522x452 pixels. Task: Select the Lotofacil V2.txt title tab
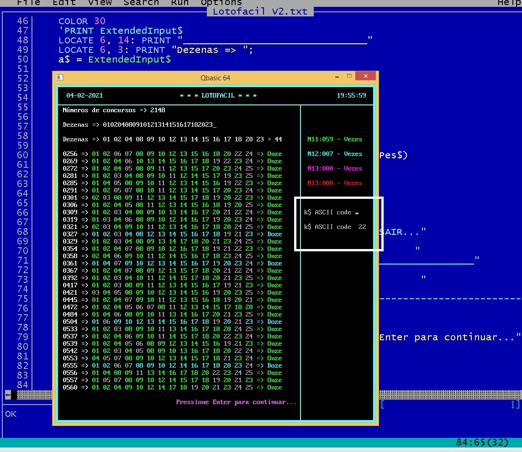[x=260, y=11]
